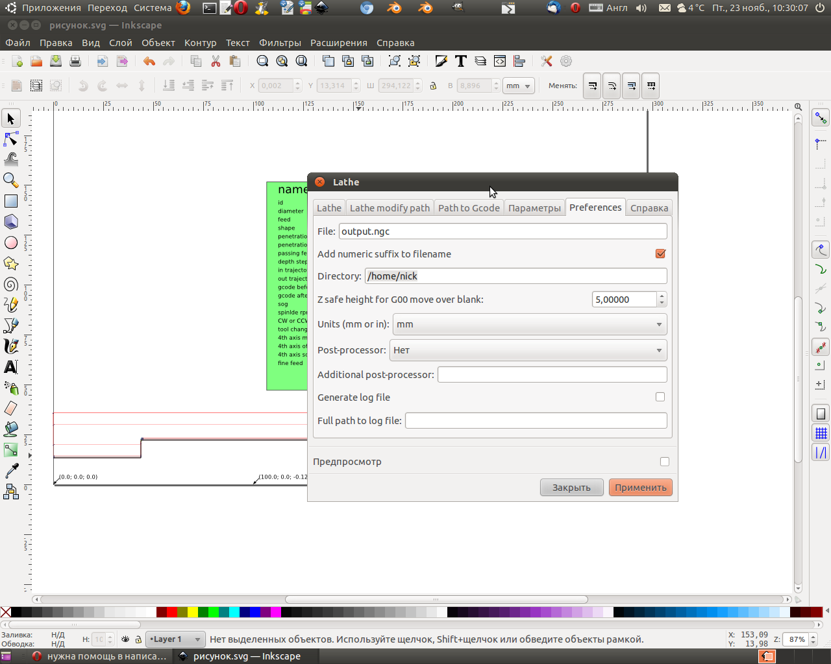Select the Eraser tool

coord(11,409)
